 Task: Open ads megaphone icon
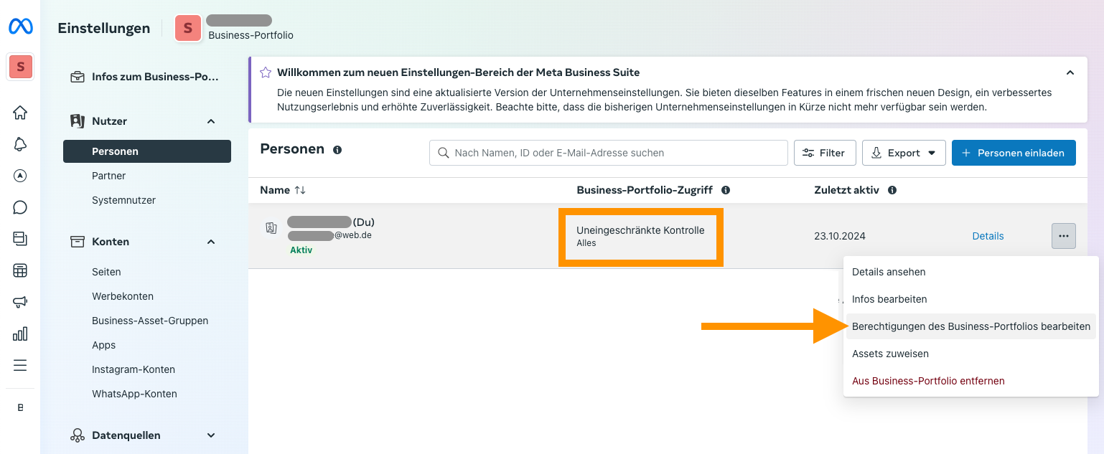[20, 302]
